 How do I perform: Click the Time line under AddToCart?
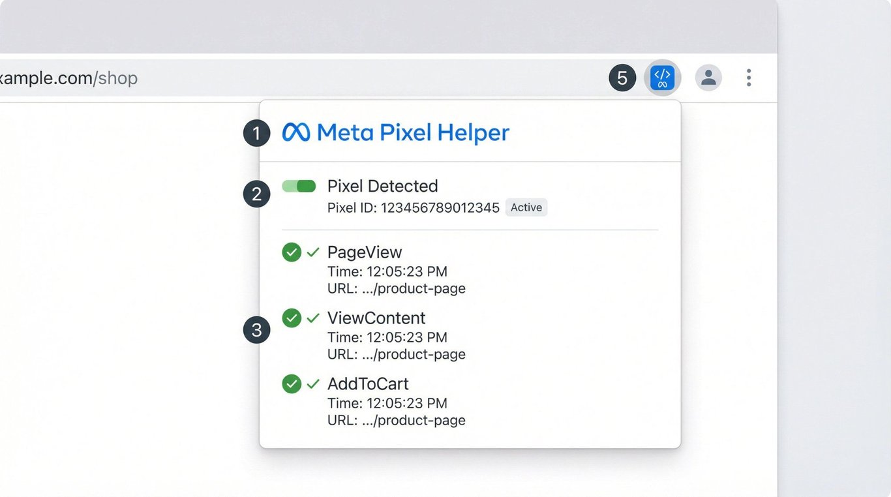tap(387, 403)
